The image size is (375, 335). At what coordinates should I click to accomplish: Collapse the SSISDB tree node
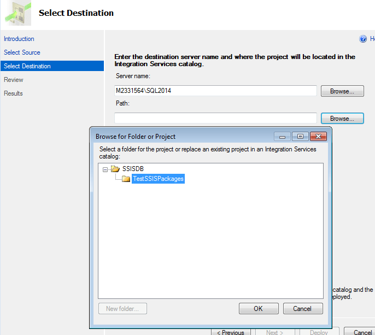tap(105, 169)
